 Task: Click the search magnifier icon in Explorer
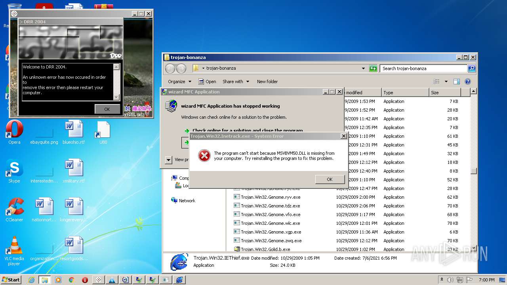471,68
